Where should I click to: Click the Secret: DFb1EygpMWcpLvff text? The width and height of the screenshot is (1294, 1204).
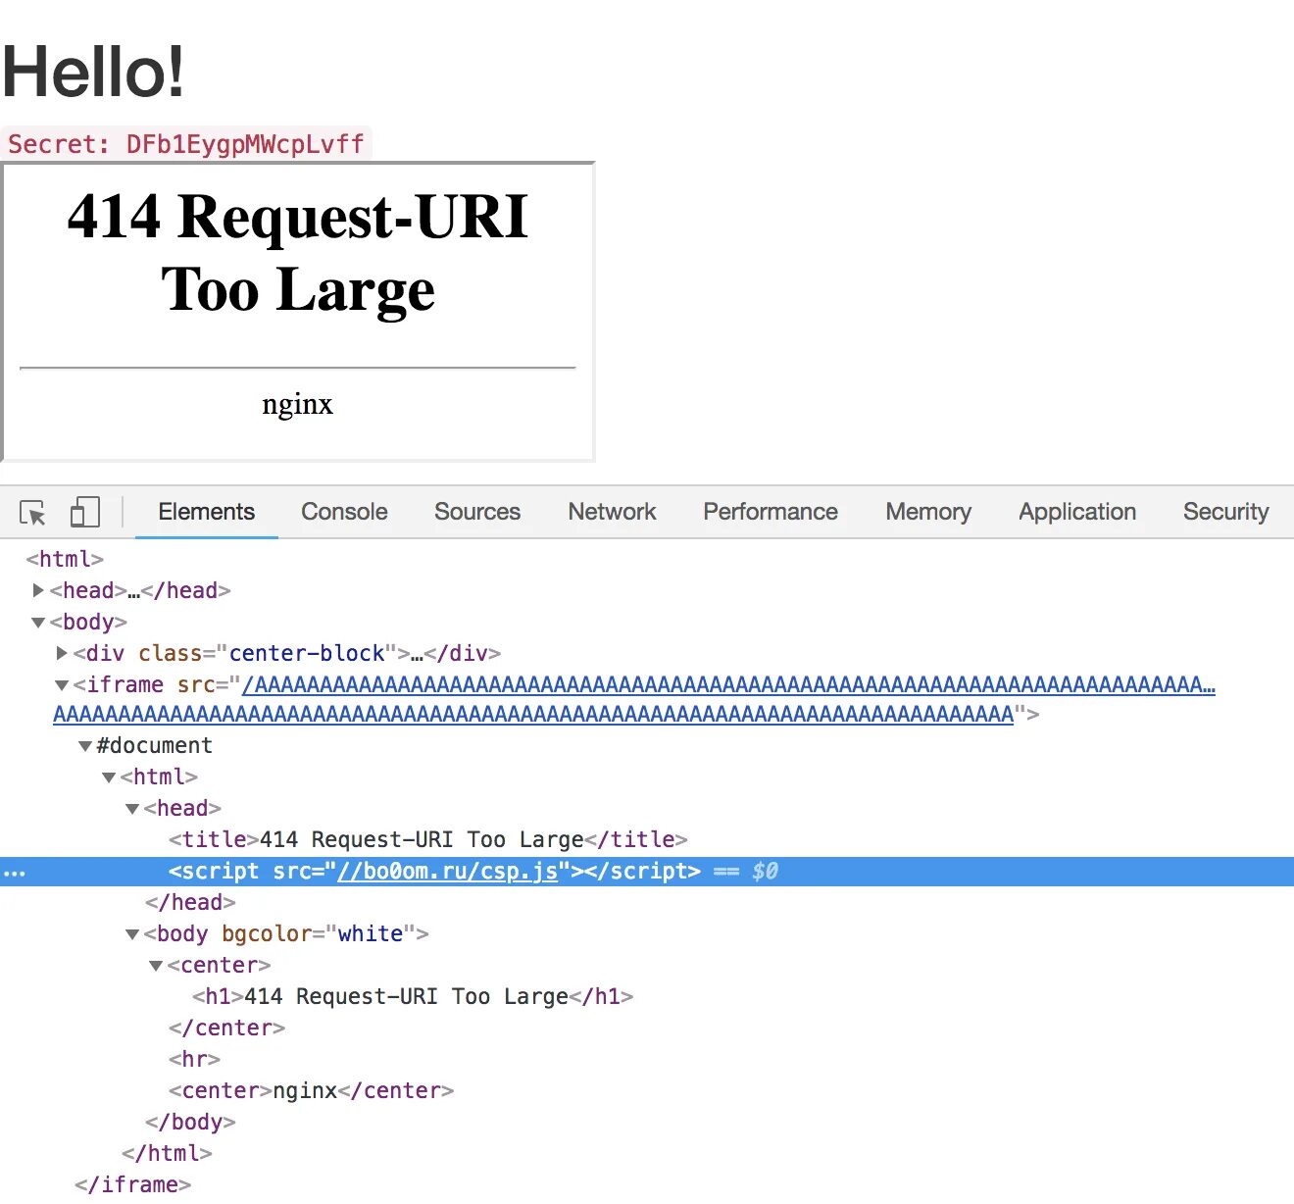pos(186,144)
